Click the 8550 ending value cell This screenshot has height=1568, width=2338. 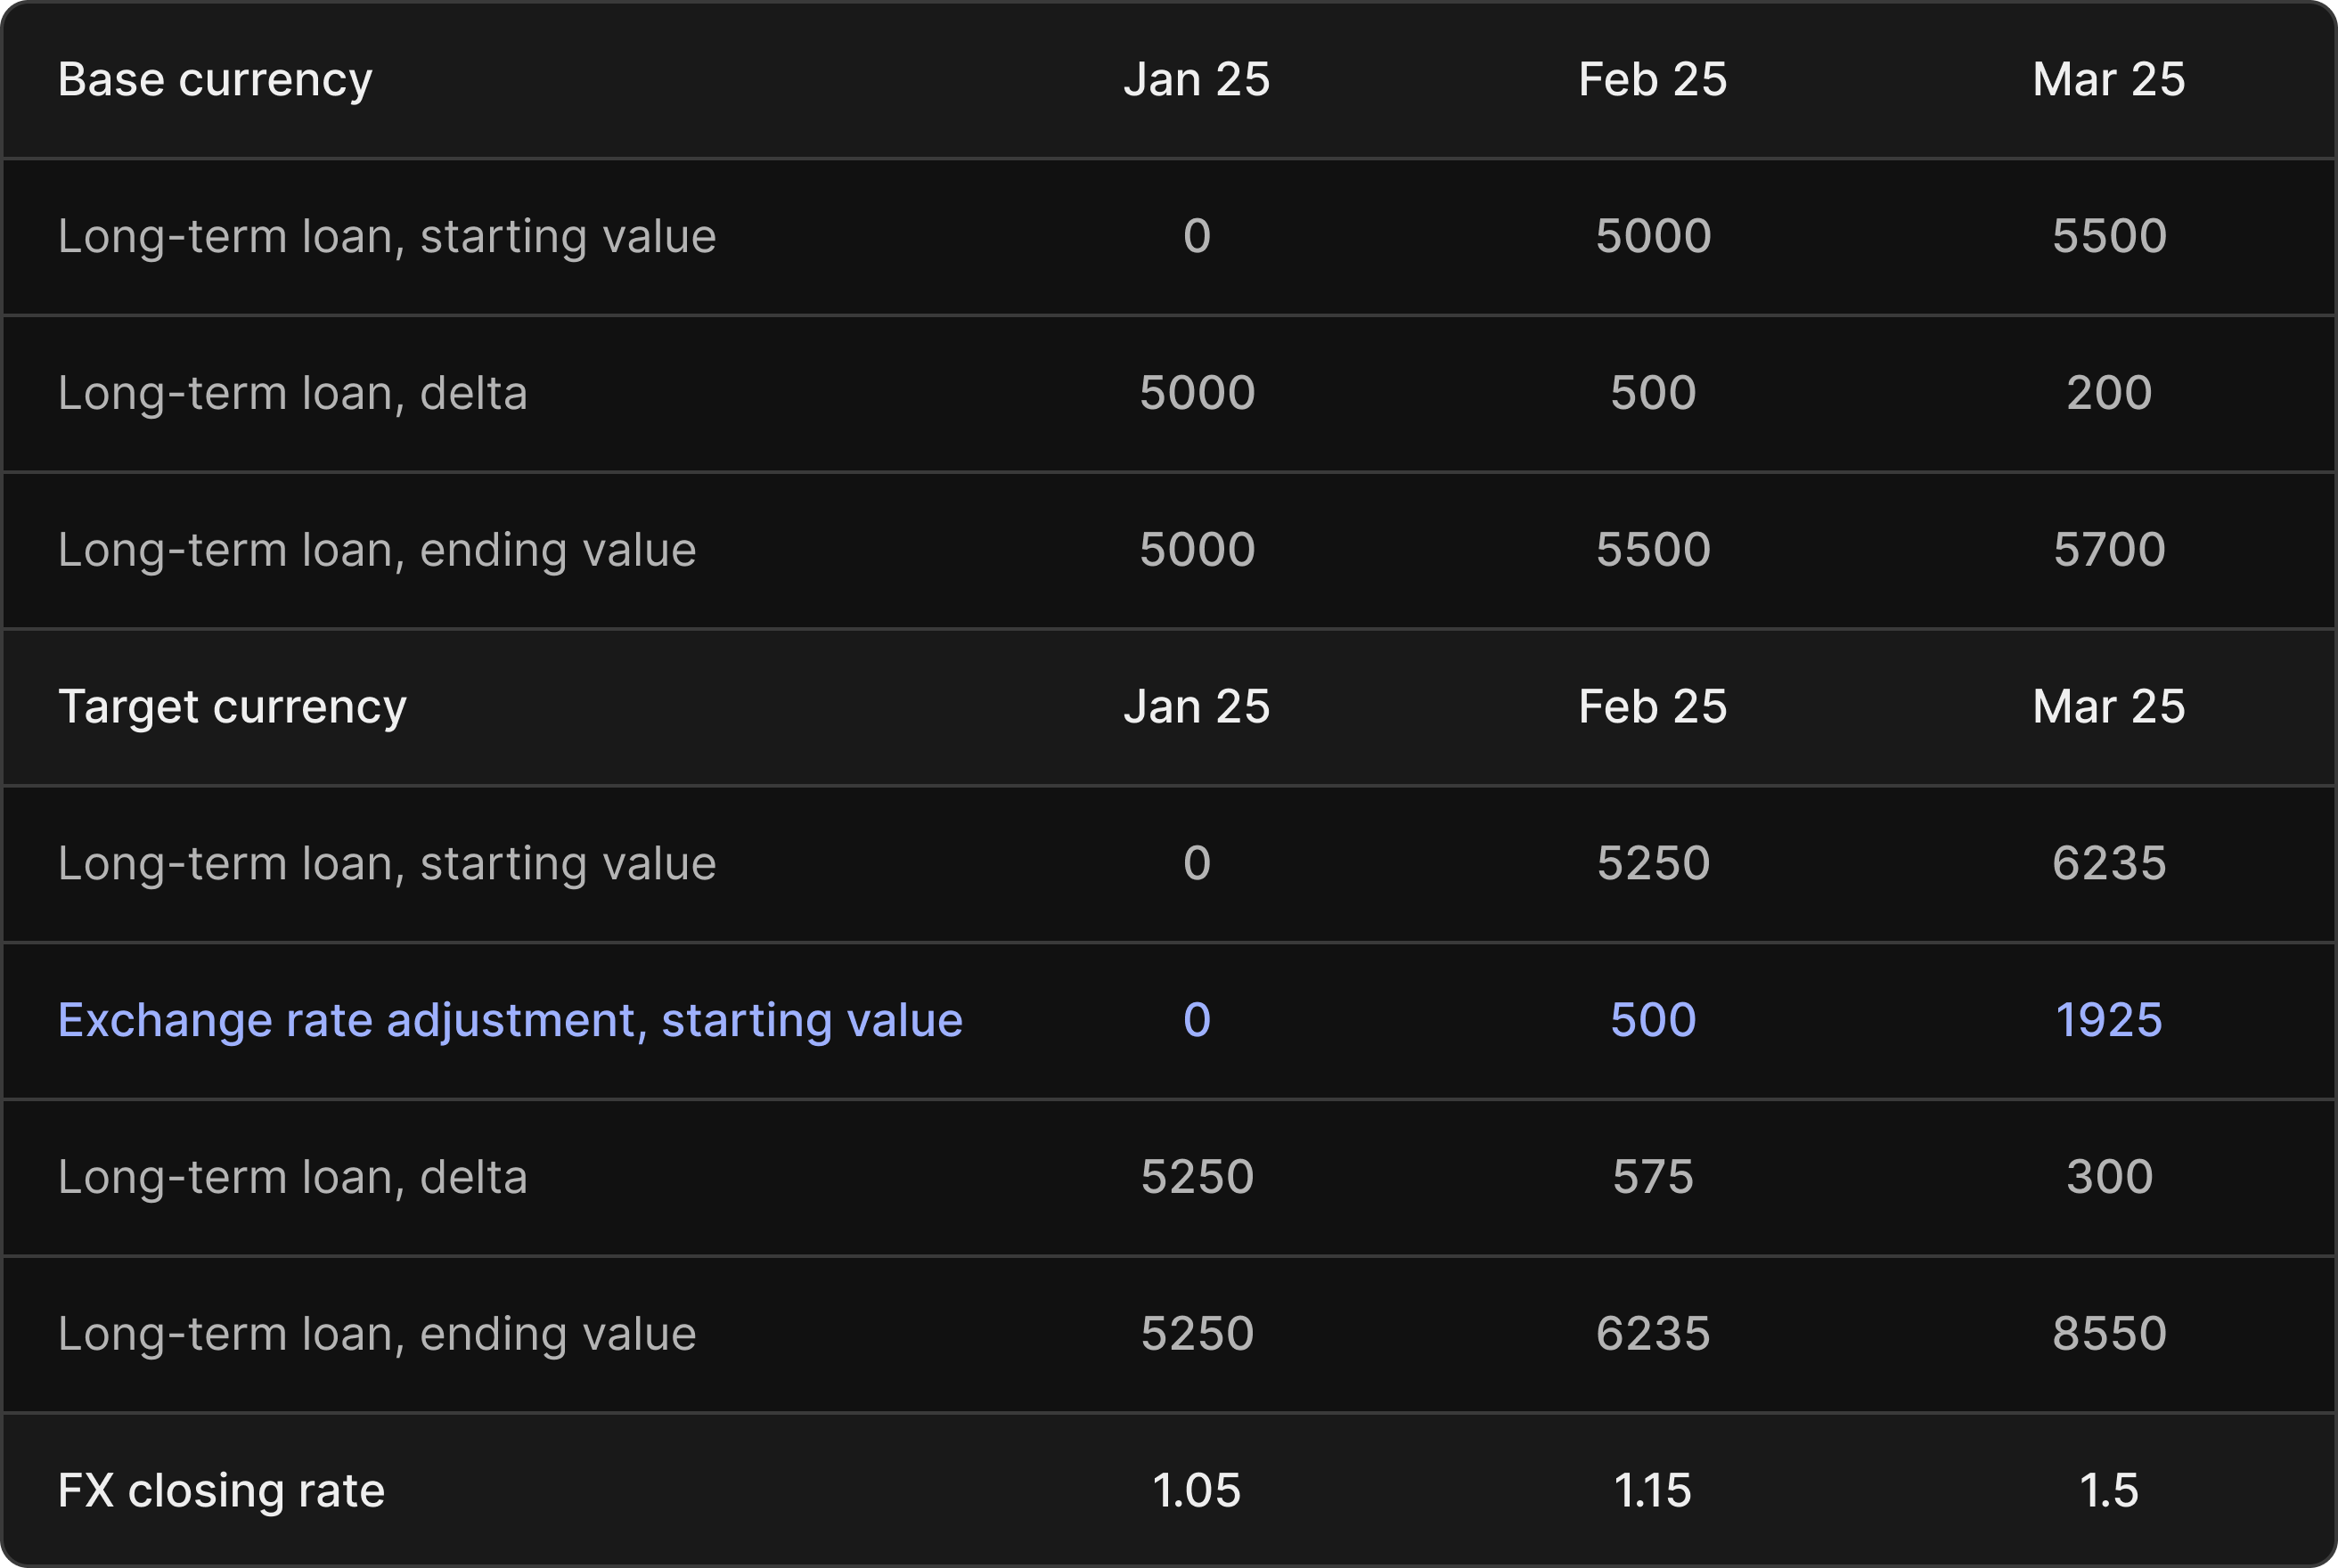(x=2108, y=1334)
